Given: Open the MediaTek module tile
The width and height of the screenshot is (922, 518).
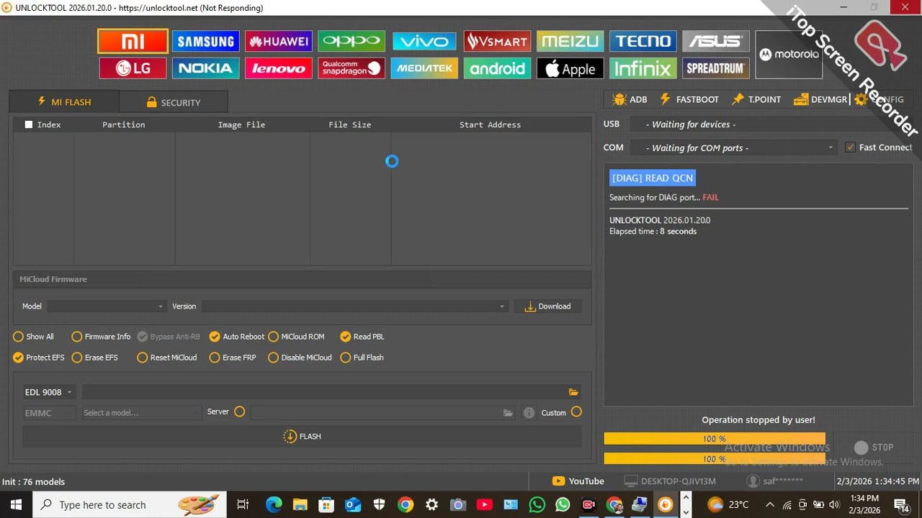Looking at the screenshot, I should [x=424, y=68].
